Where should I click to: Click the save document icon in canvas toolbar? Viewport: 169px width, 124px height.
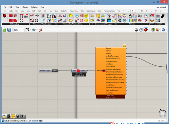click(x=9, y=30)
